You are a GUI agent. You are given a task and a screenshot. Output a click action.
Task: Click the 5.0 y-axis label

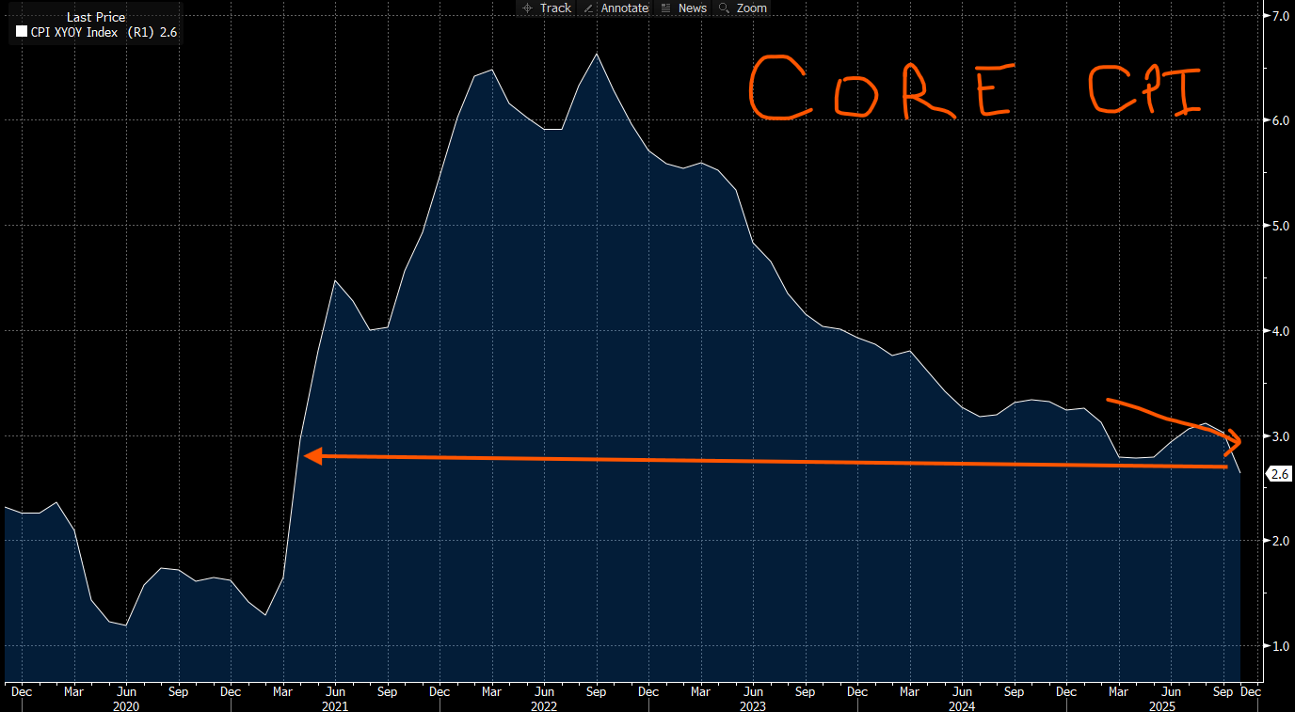[1280, 226]
